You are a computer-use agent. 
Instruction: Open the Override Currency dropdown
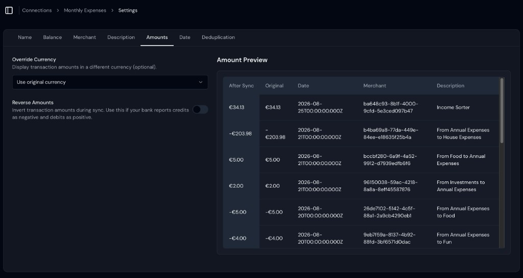click(x=110, y=82)
